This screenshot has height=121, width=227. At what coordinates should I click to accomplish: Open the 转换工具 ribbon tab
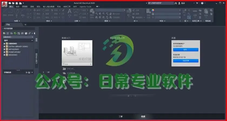coord(67,7)
